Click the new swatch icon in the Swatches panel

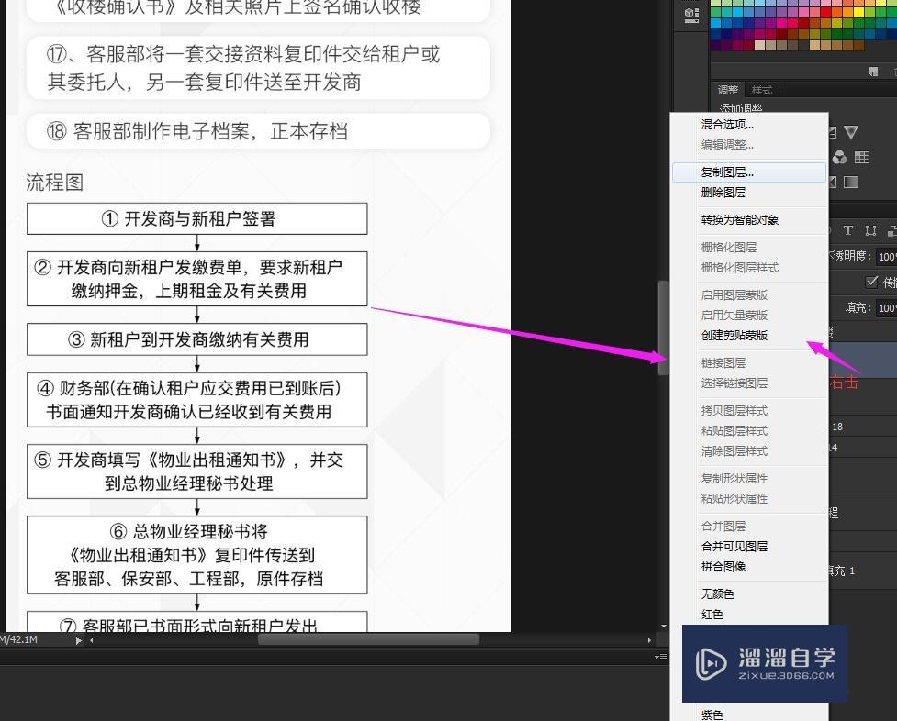872,72
